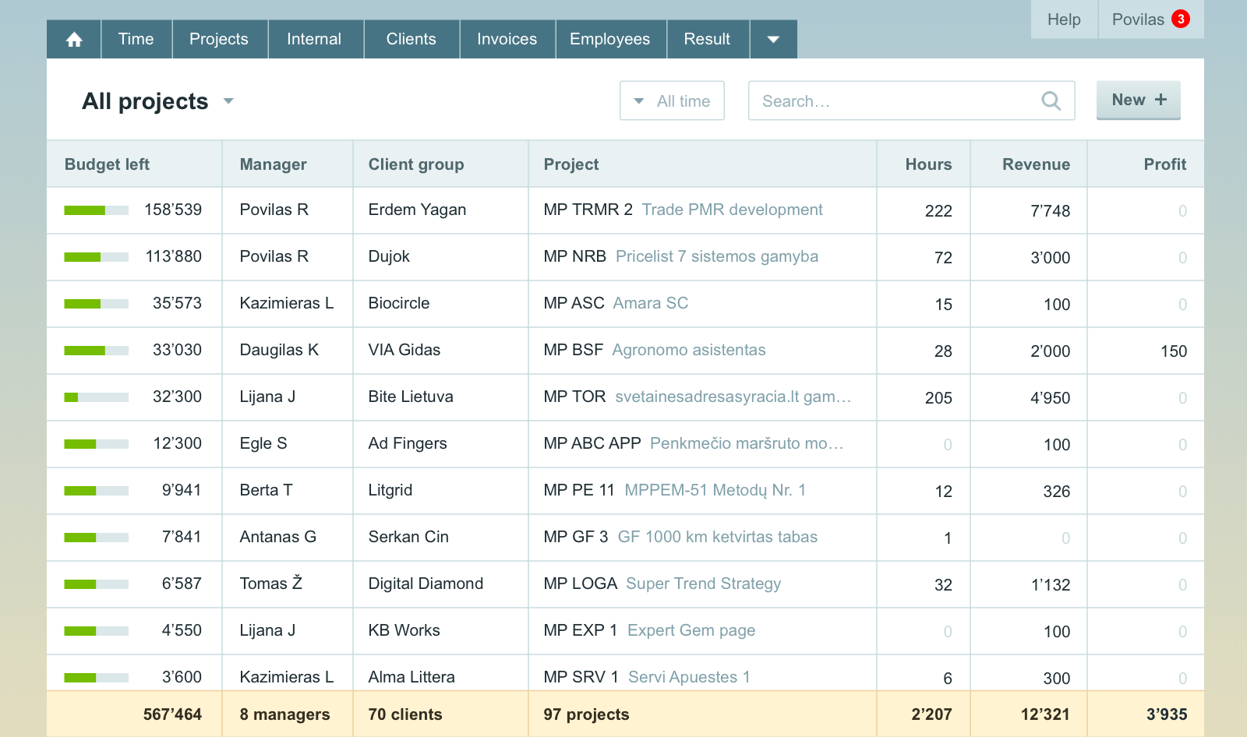1247x737 pixels.
Task: Open the notifications badge showing 3
Action: (1181, 19)
